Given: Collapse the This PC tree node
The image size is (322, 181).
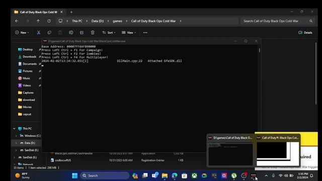Looking at the screenshot, I should (15, 129).
